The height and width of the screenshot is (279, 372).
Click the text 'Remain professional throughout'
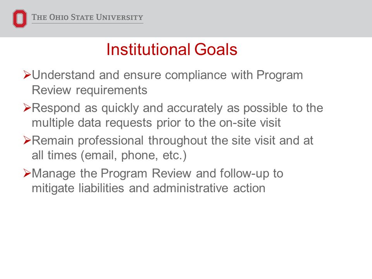pyautogui.click(x=119, y=141)
